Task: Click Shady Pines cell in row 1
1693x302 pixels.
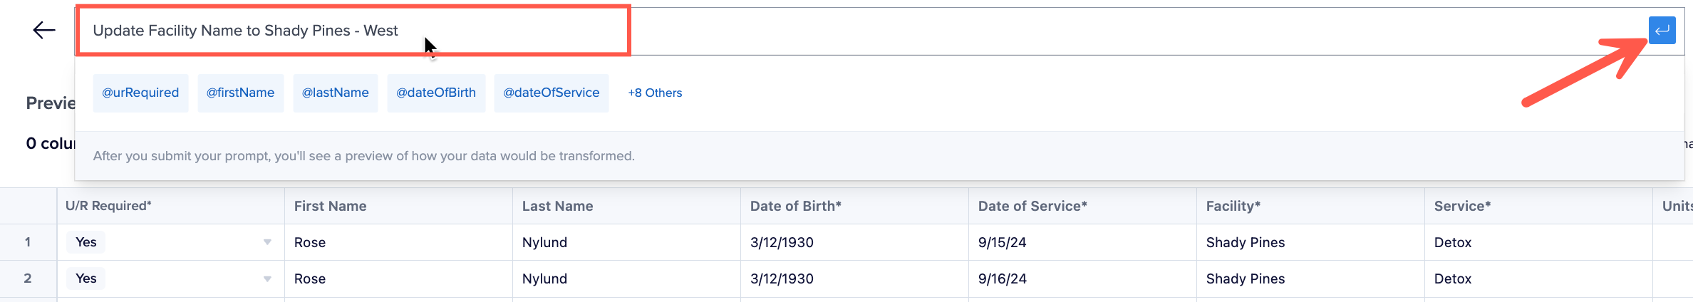Action: coord(1310,242)
